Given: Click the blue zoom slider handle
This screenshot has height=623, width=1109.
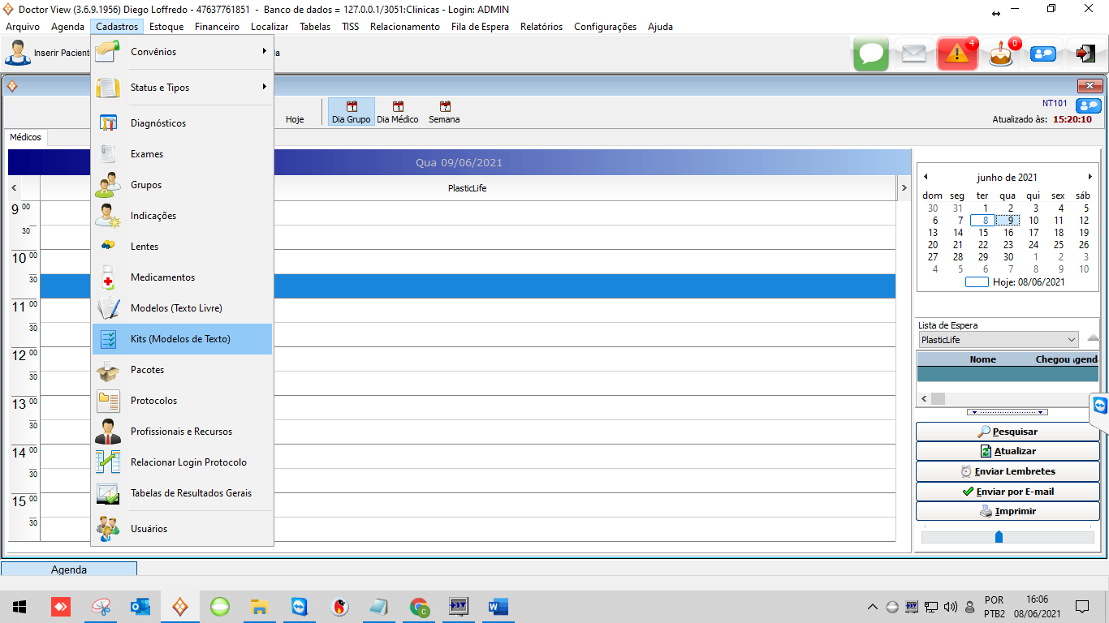Looking at the screenshot, I should click(x=999, y=537).
